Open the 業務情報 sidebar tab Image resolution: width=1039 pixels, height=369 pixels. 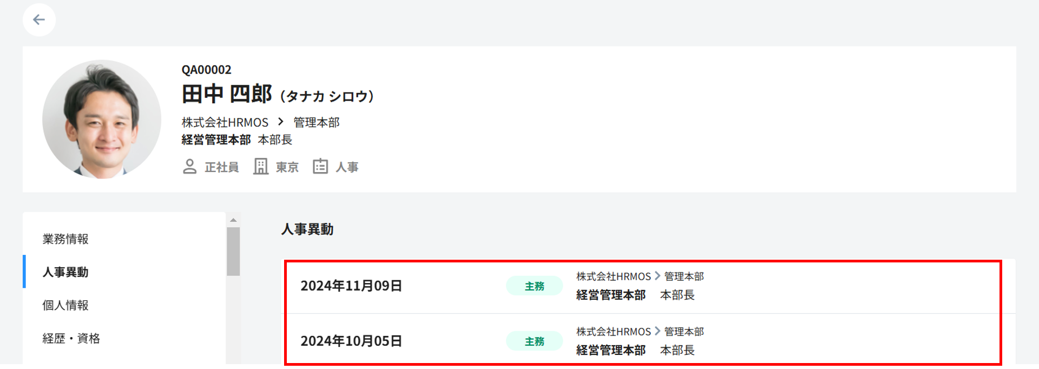(65, 239)
